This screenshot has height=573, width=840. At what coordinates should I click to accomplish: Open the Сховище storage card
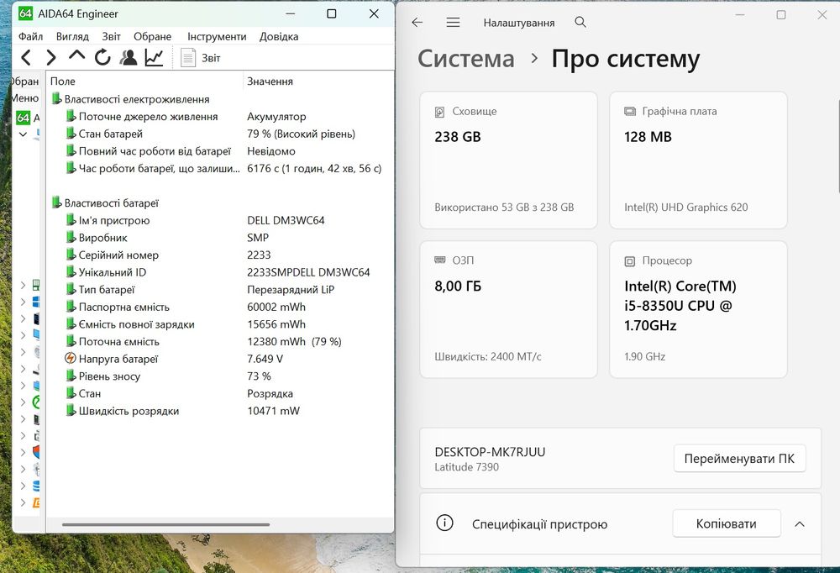click(x=508, y=160)
